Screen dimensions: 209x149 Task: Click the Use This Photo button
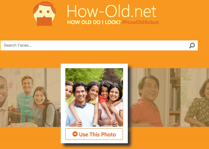94,134
